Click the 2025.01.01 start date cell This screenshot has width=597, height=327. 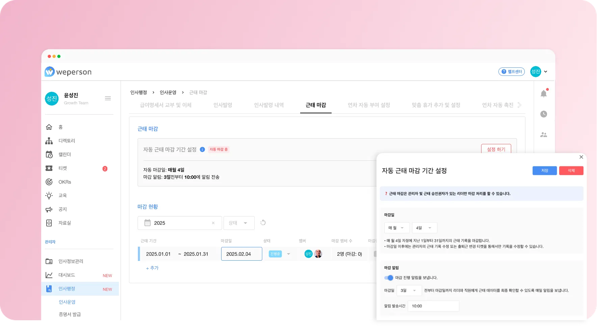tap(158, 254)
